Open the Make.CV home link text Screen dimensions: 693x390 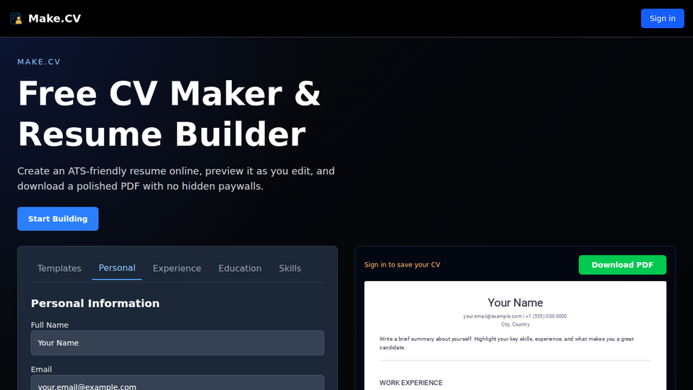tap(54, 19)
